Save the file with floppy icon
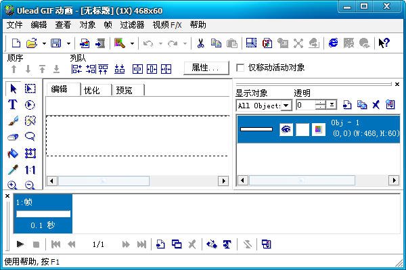 [55, 43]
